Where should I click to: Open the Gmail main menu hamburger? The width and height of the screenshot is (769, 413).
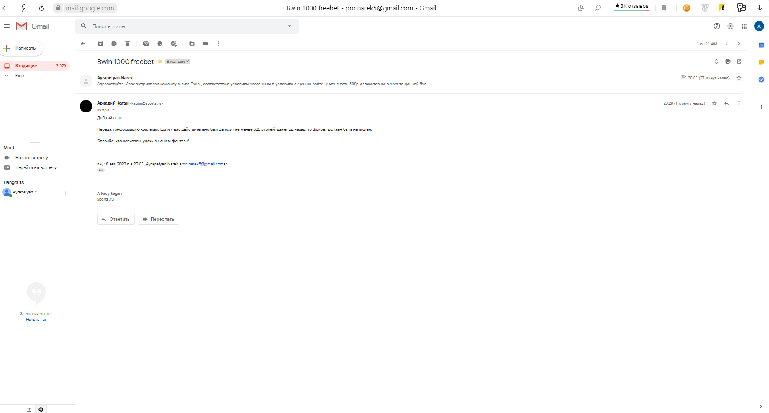point(7,26)
